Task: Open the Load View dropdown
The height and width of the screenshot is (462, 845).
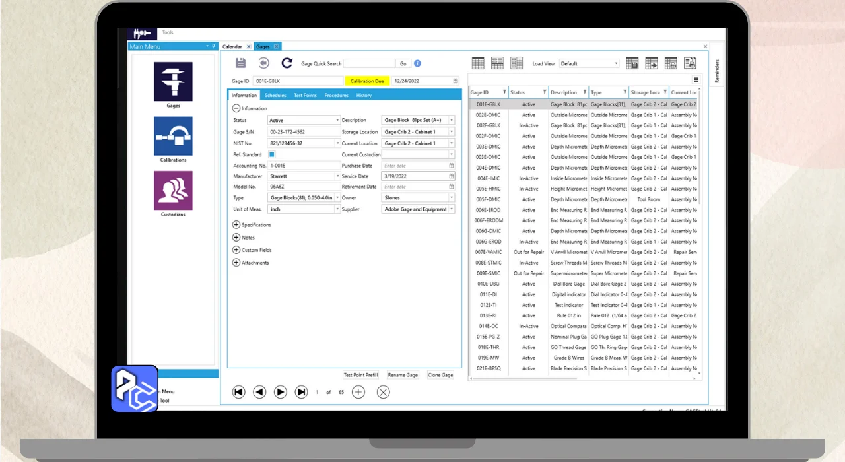Action: 589,64
